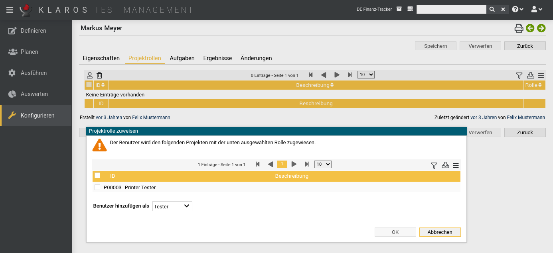Open the column menu of the Projektrollen table

[x=541, y=75]
